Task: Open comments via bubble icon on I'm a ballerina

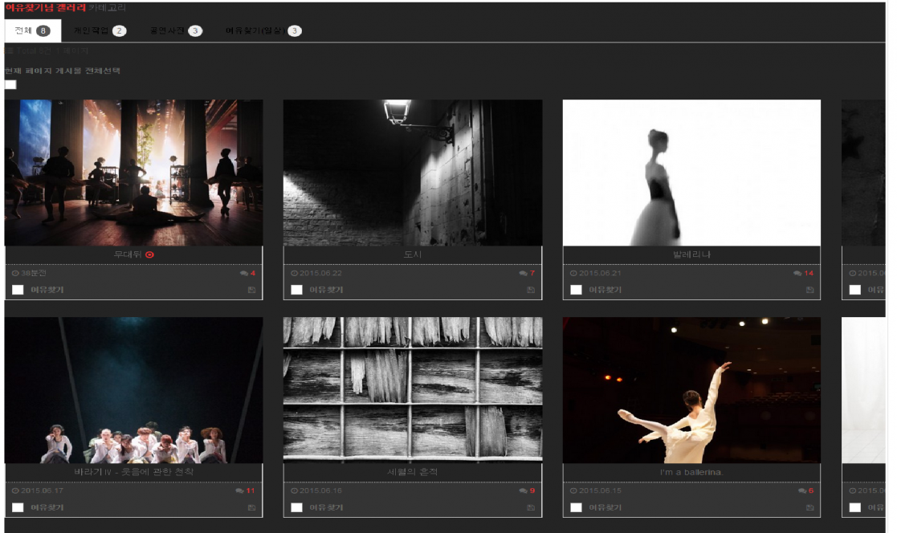Action: 802,490
